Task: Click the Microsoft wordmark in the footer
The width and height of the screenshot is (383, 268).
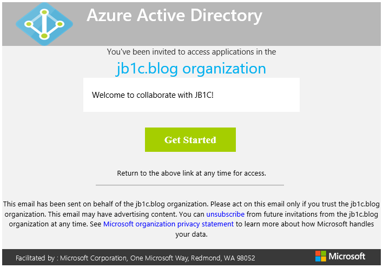Action: 347,256
